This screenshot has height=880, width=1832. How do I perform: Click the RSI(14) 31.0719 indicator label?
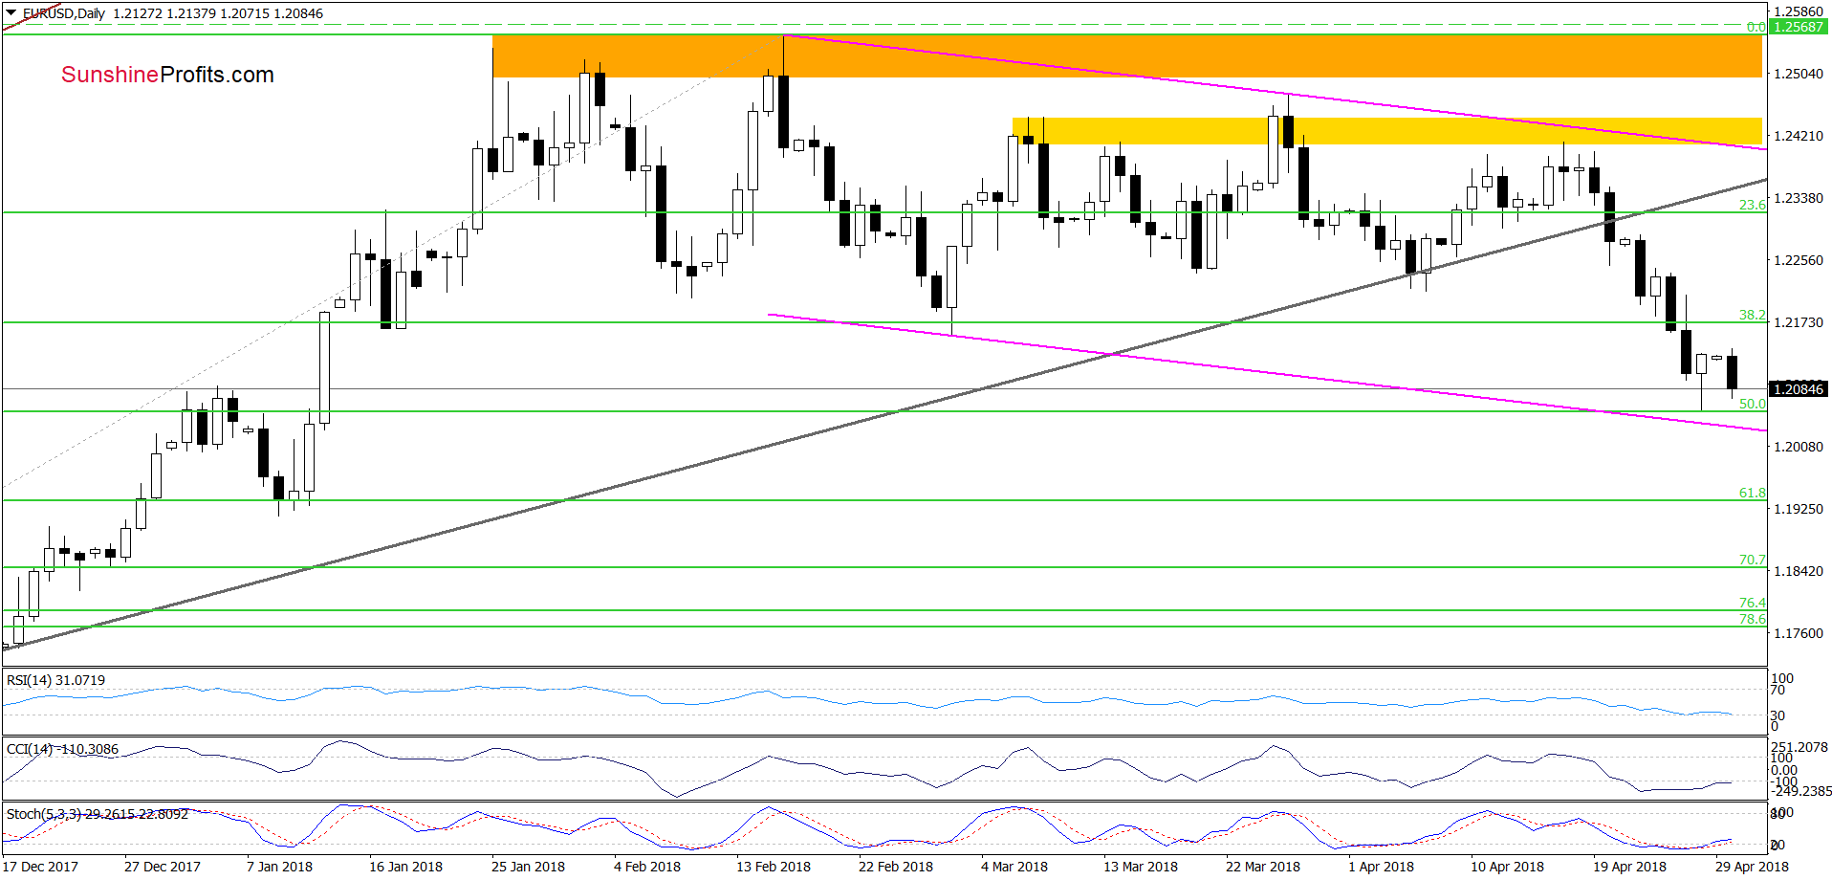[55, 680]
